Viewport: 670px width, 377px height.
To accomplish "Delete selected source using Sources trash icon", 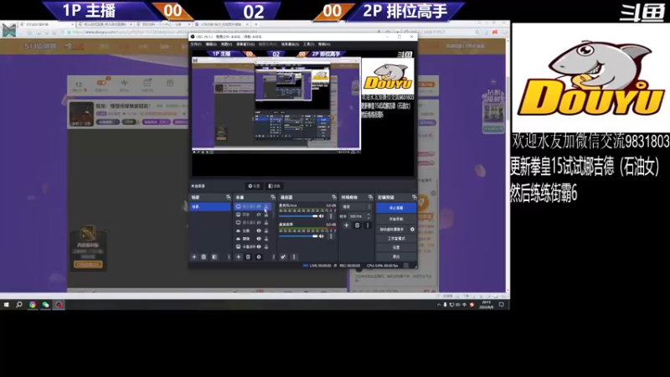I will tap(248, 257).
